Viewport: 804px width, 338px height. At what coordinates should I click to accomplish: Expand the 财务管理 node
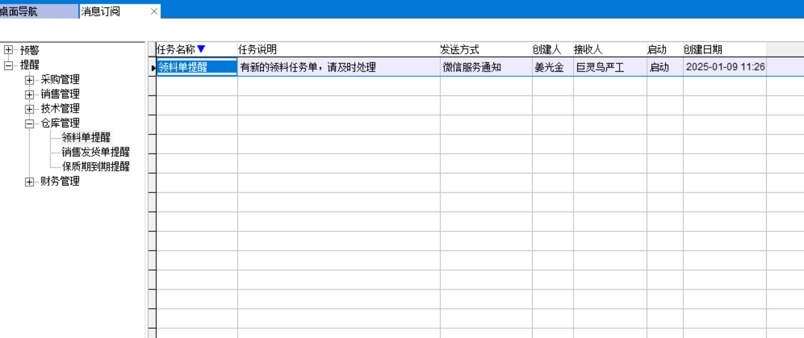(x=29, y=182)
